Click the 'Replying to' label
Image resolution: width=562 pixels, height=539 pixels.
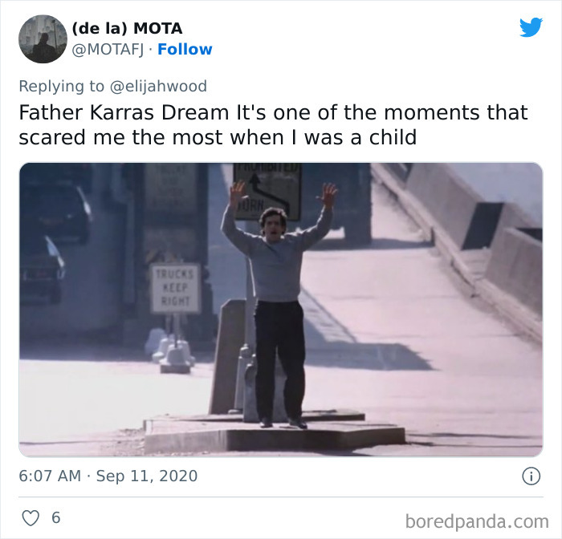point(61,87)
